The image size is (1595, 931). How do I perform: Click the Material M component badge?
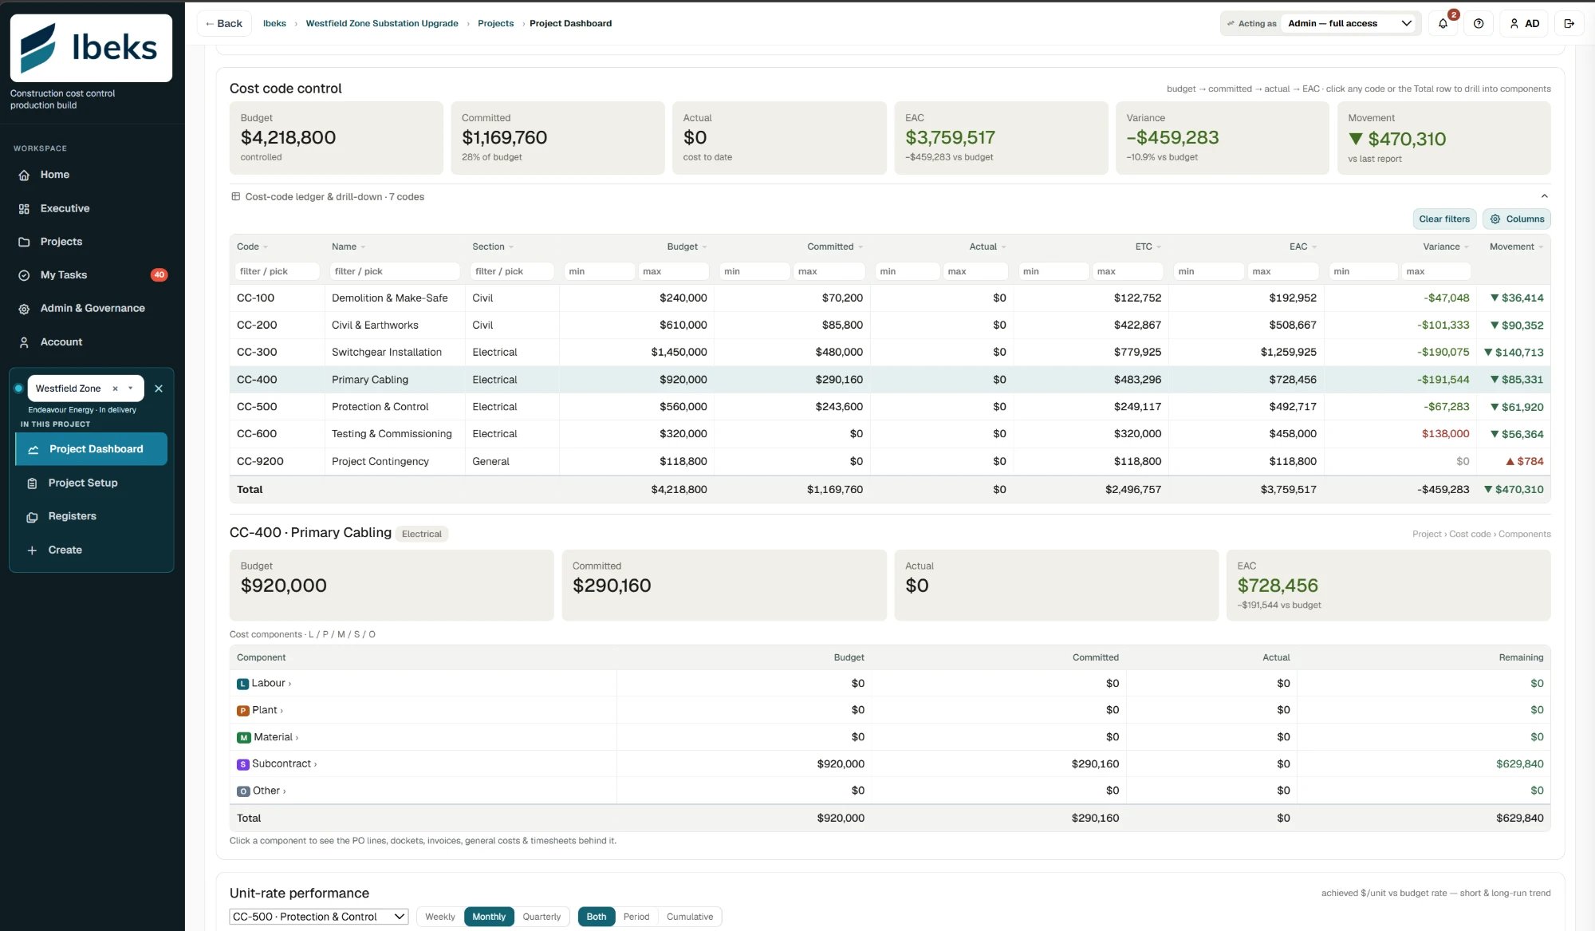[244, 738]
